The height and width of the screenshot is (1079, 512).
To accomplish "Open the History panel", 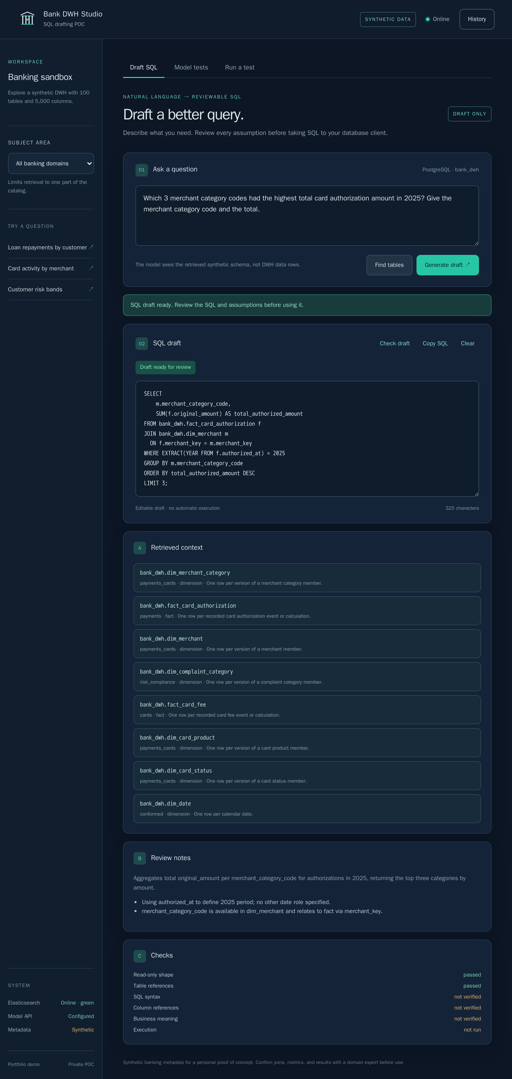I will (477, 19).
